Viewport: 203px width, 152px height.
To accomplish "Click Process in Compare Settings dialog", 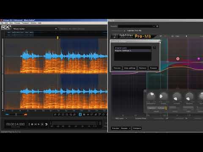I will point(153,68).
